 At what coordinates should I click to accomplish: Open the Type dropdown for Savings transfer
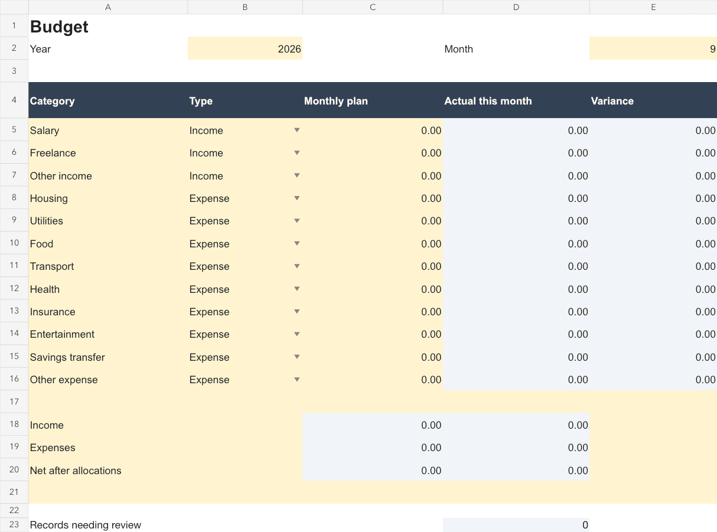[297, 357]
